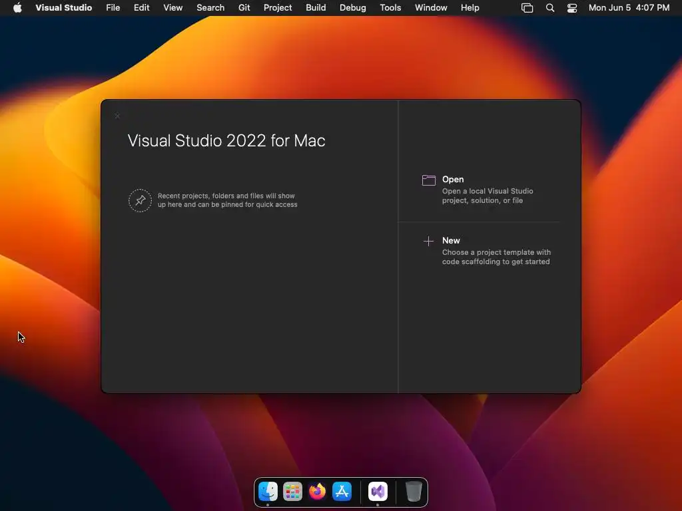Image resolution: width=682 pixels, height=511 pixels.
Task: Click the 'Recent projects, folders and files' hint text
Action: click(228, 200)
